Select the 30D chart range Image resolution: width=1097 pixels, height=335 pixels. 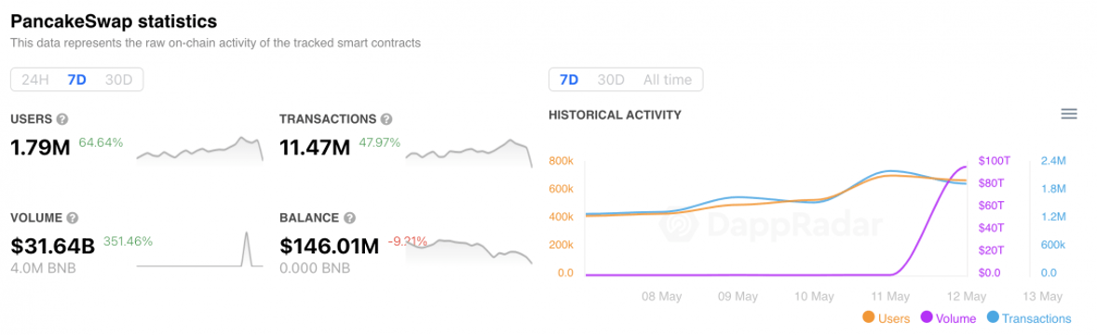tap(611, 80)
